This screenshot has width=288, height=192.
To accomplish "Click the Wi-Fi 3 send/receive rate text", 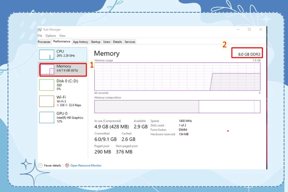I will (69, 105).
